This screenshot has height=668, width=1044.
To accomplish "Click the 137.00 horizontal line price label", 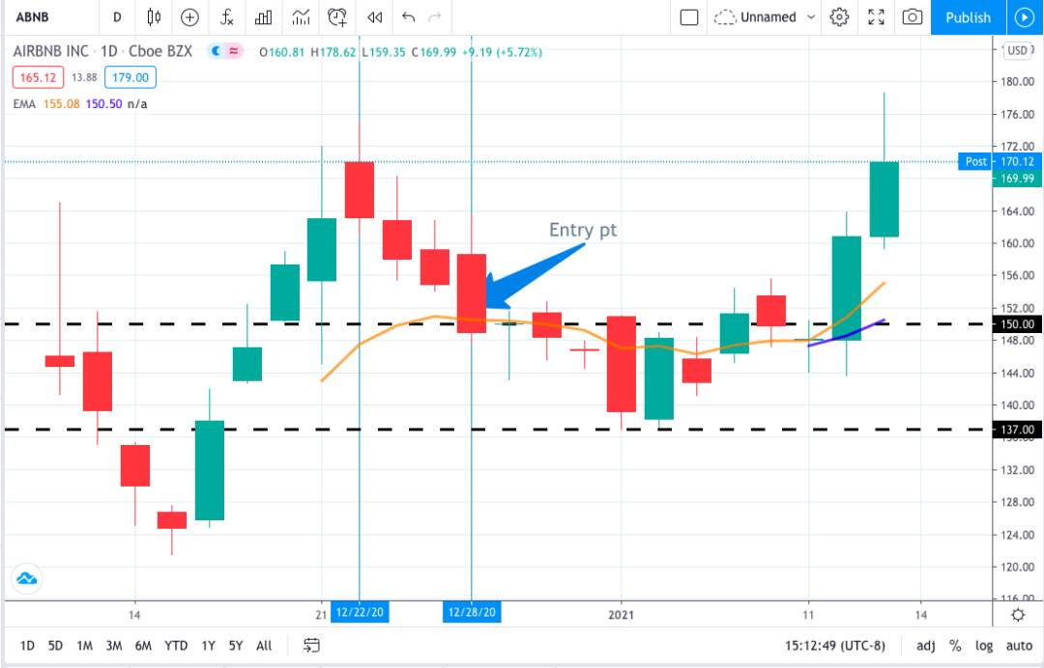I will [1018, 430].
